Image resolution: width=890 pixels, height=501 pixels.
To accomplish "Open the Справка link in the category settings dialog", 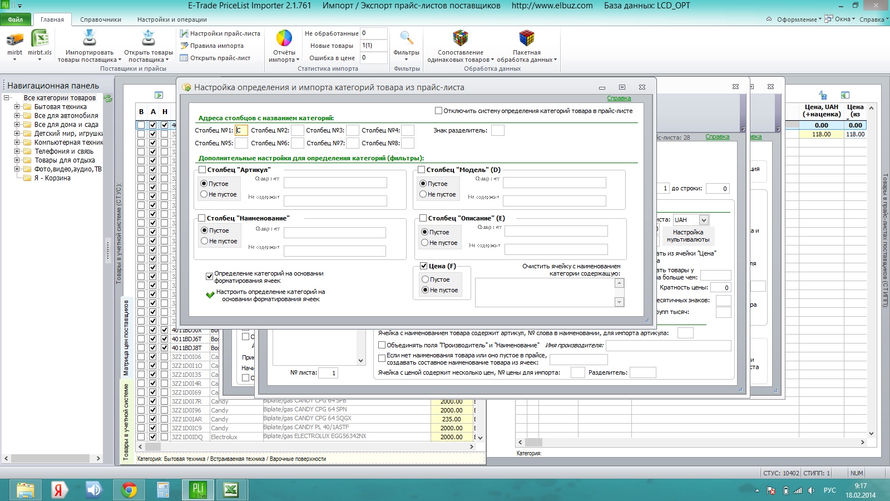I will pyautogui.click(x=619, y=98).
